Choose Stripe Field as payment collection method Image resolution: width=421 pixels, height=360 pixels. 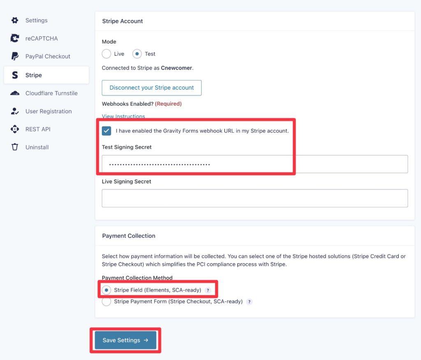pyautogui.click(x=106, y=290)
